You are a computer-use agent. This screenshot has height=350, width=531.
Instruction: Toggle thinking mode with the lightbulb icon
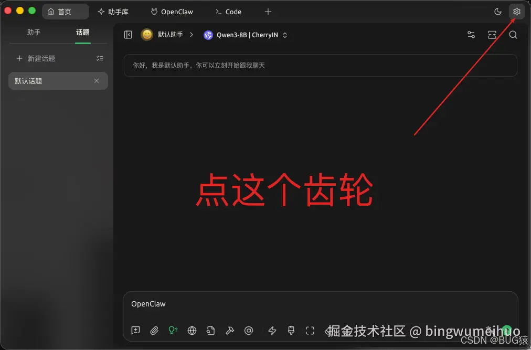(x=173, y=331)
